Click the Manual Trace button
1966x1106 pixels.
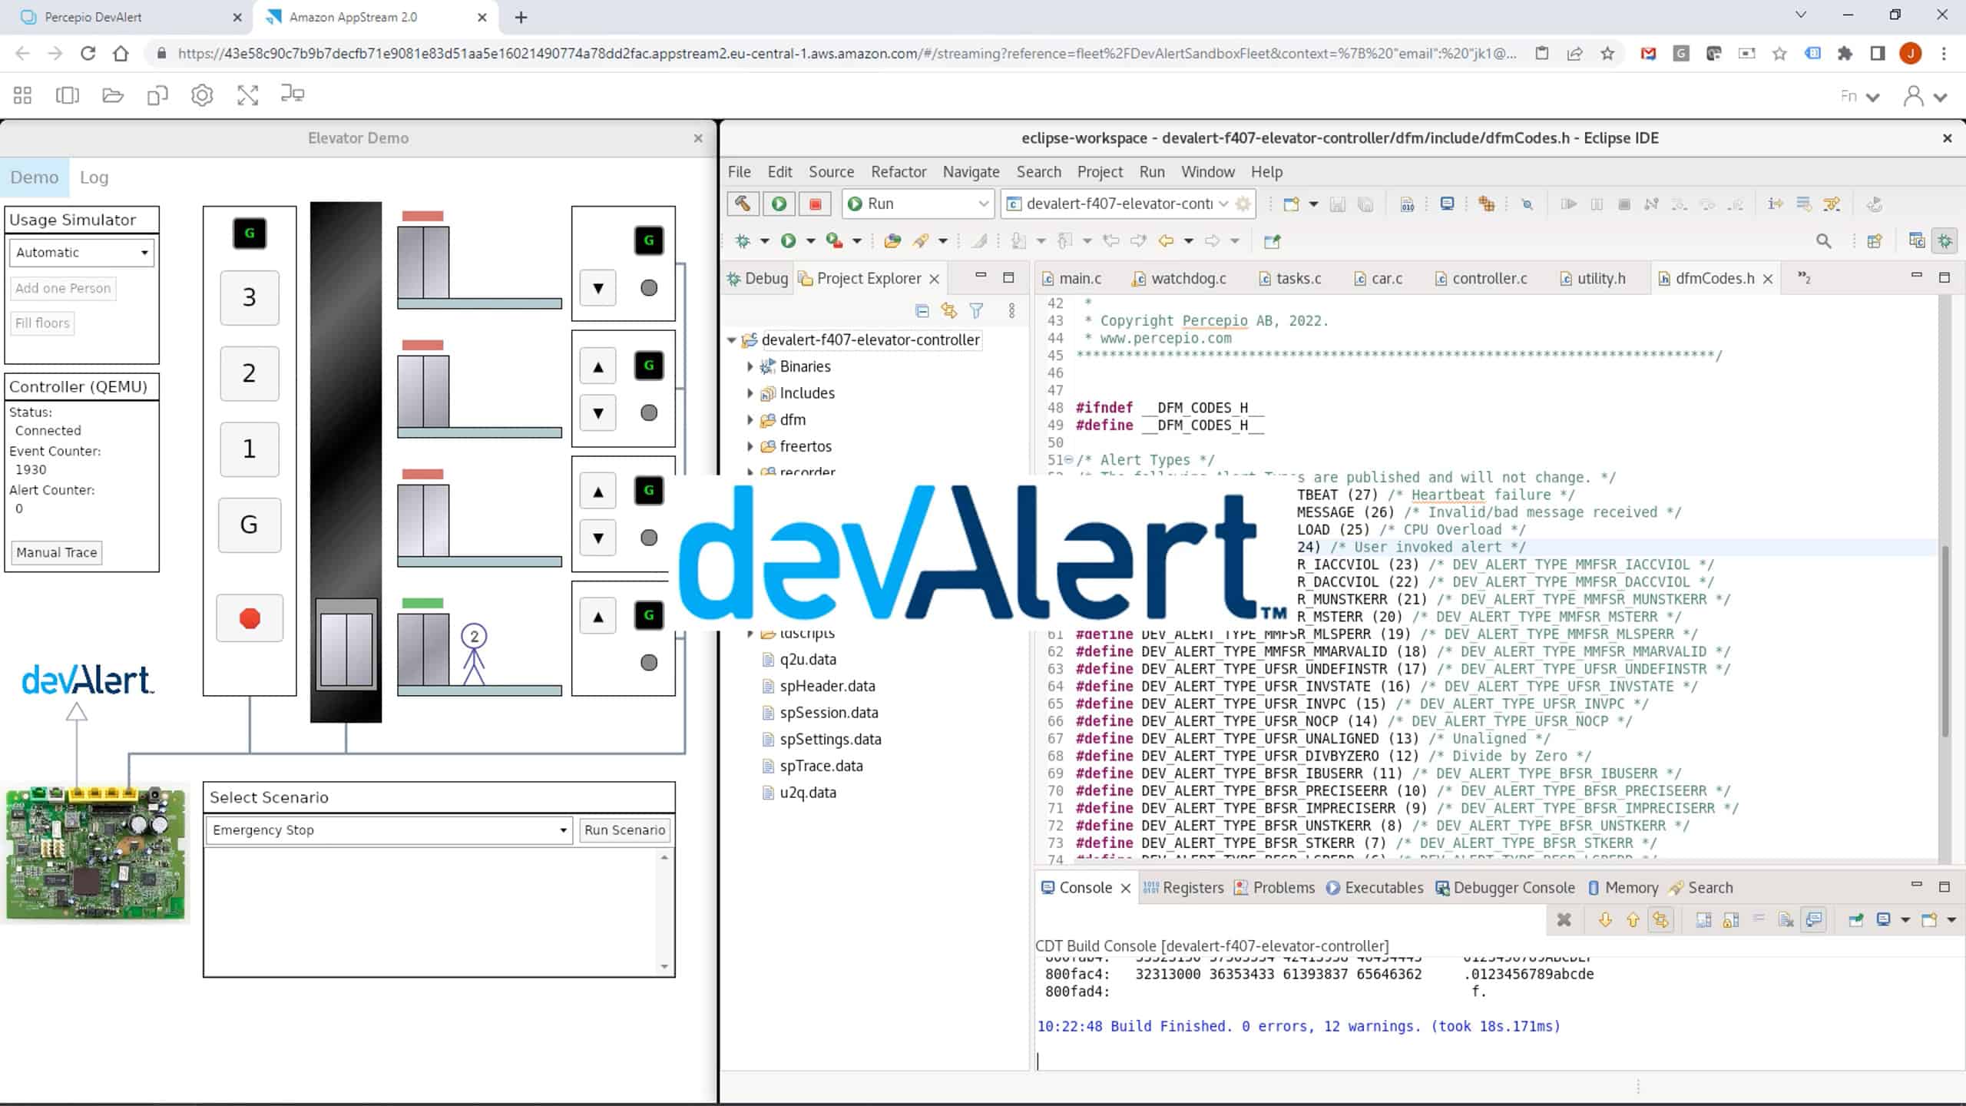tap(57, 552)
